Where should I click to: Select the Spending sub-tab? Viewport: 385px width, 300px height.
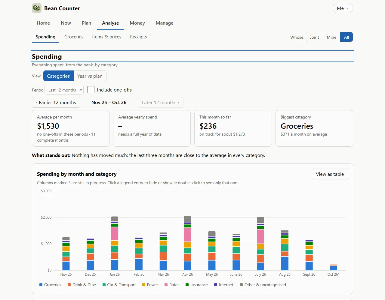pyautogui.click(x=45, y=37)
